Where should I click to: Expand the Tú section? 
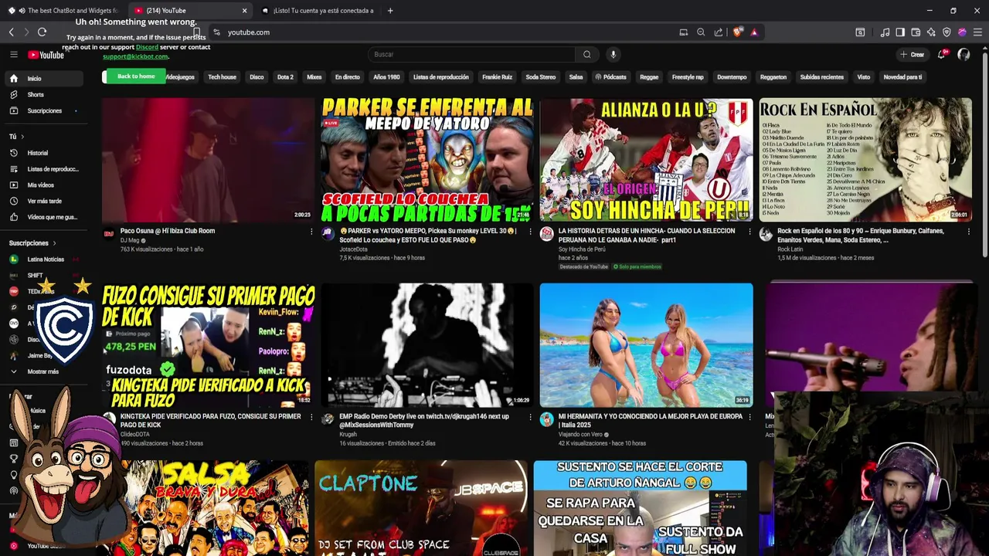(16, 137)
